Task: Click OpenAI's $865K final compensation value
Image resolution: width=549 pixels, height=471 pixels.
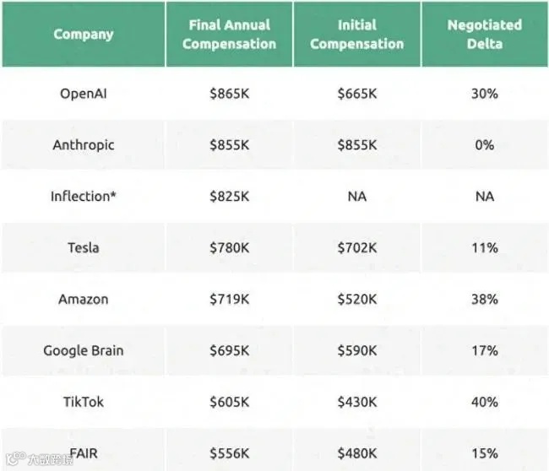Action: (x=229, y=94)
